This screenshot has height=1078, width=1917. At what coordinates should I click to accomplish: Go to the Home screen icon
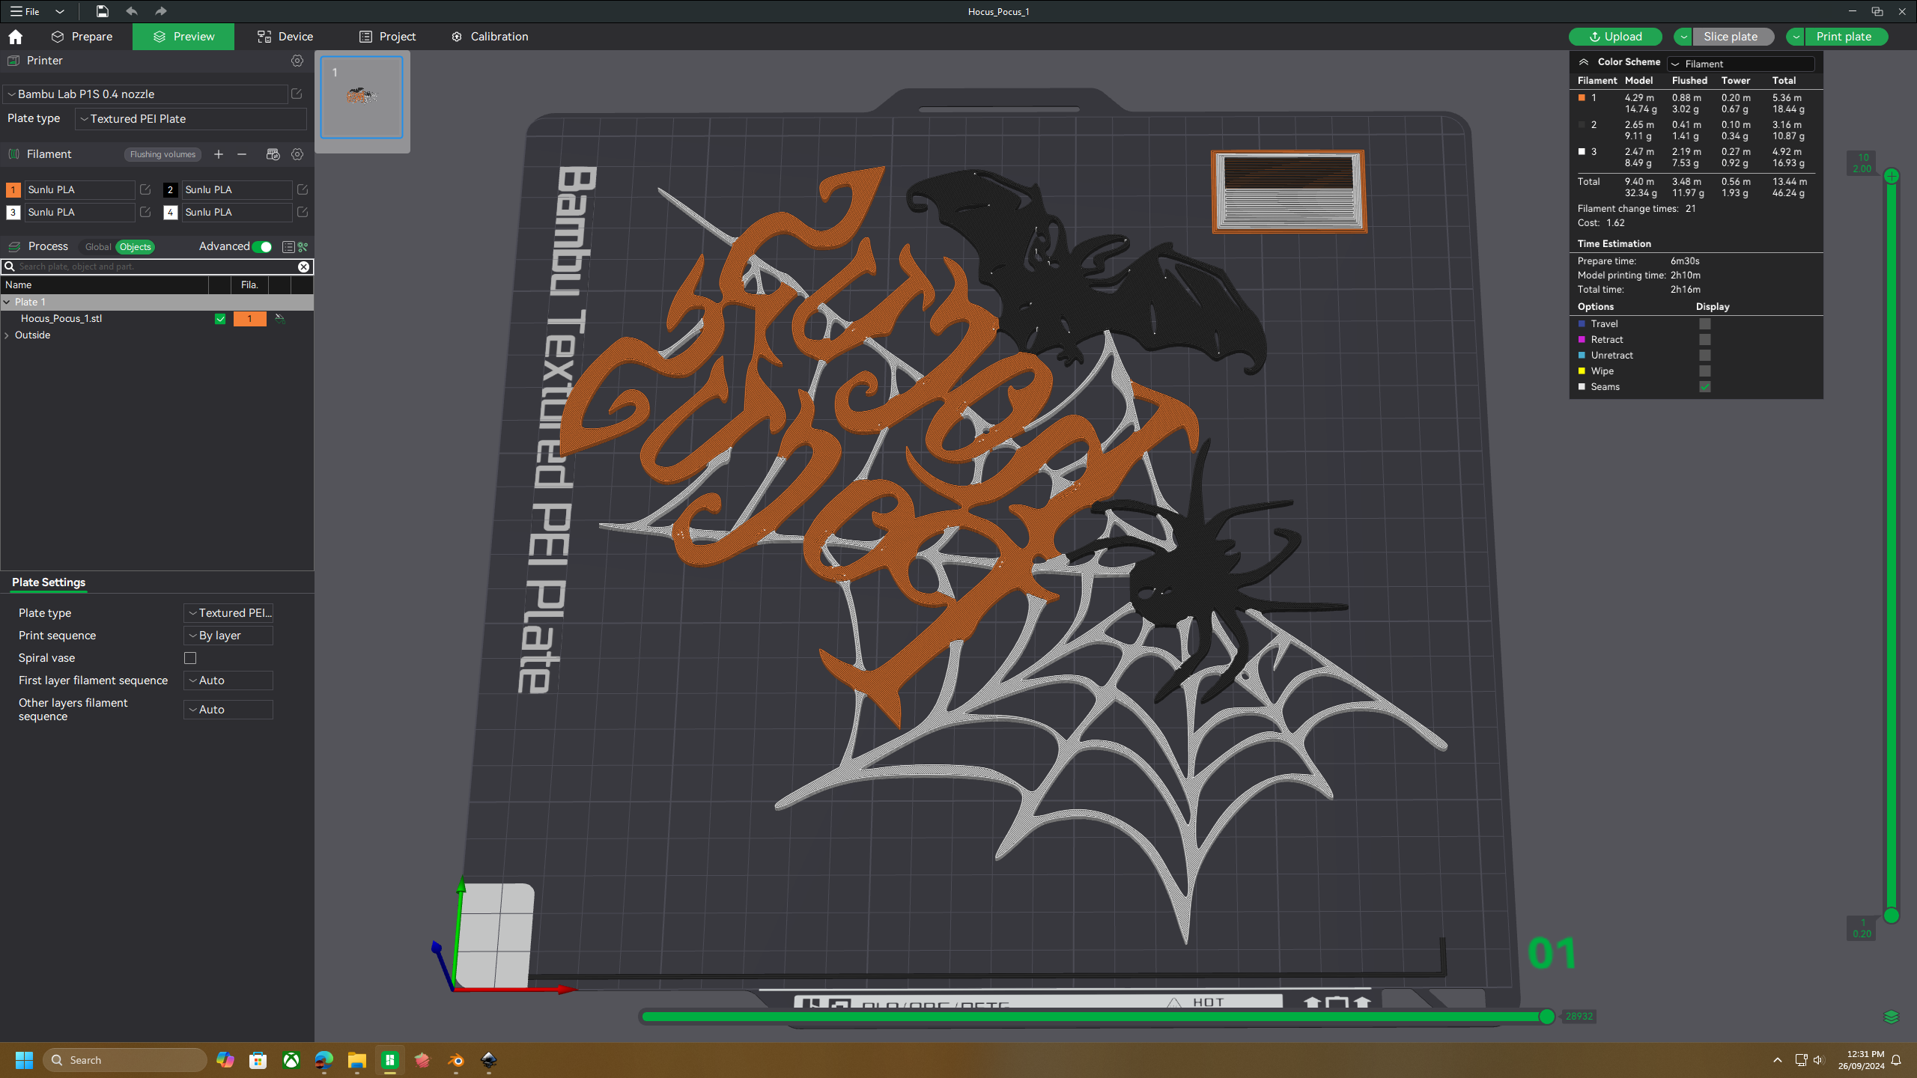pyautogui.click(x=15, y=37)
